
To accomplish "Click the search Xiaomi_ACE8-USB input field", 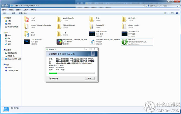I will pyautogui.click(x=164, y=6).
